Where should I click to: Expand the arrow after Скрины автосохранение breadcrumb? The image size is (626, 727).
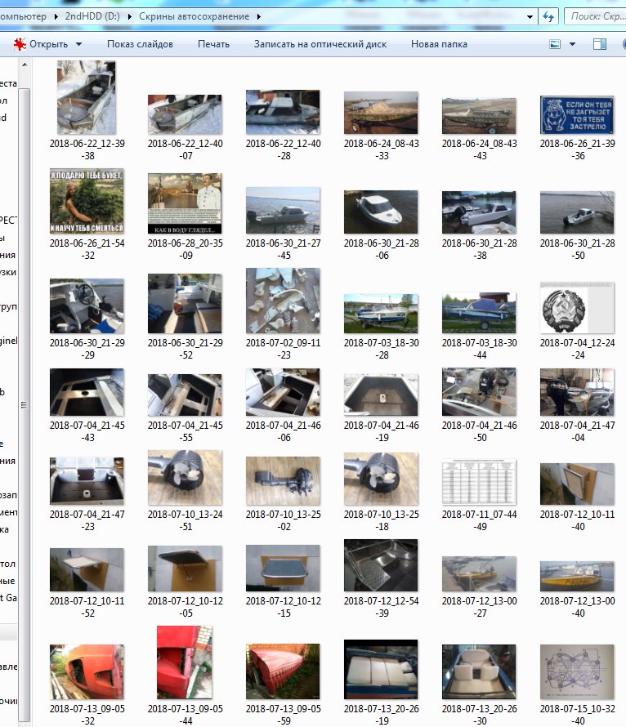pos(259,16)
